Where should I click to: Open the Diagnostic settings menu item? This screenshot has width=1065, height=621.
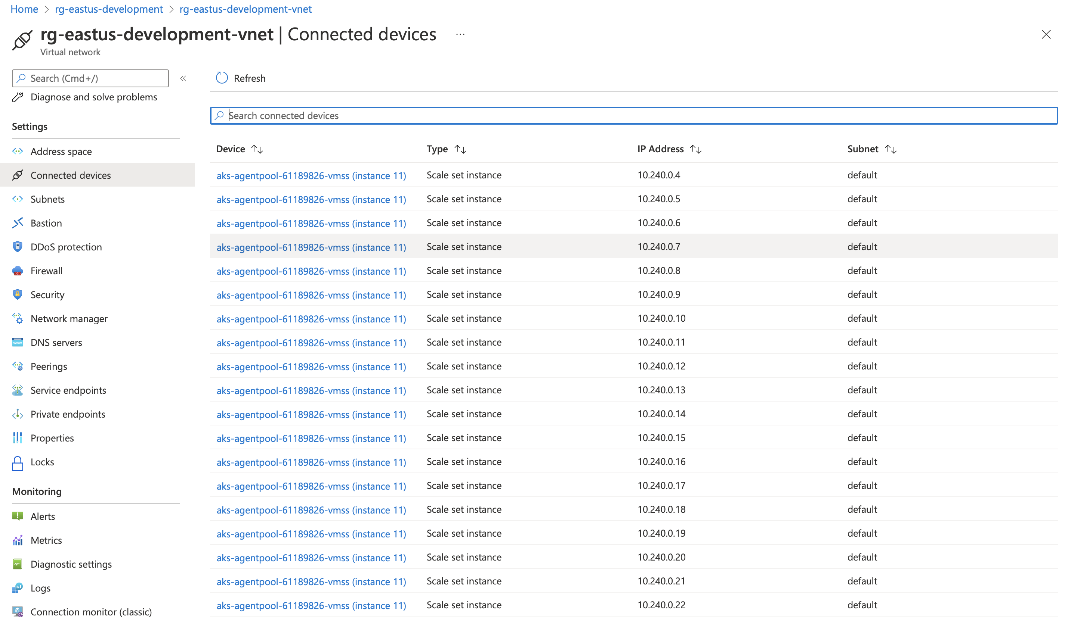71,564
